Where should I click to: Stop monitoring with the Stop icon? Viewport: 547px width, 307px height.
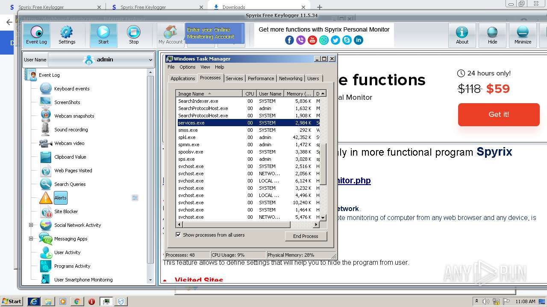click(134, 35)
